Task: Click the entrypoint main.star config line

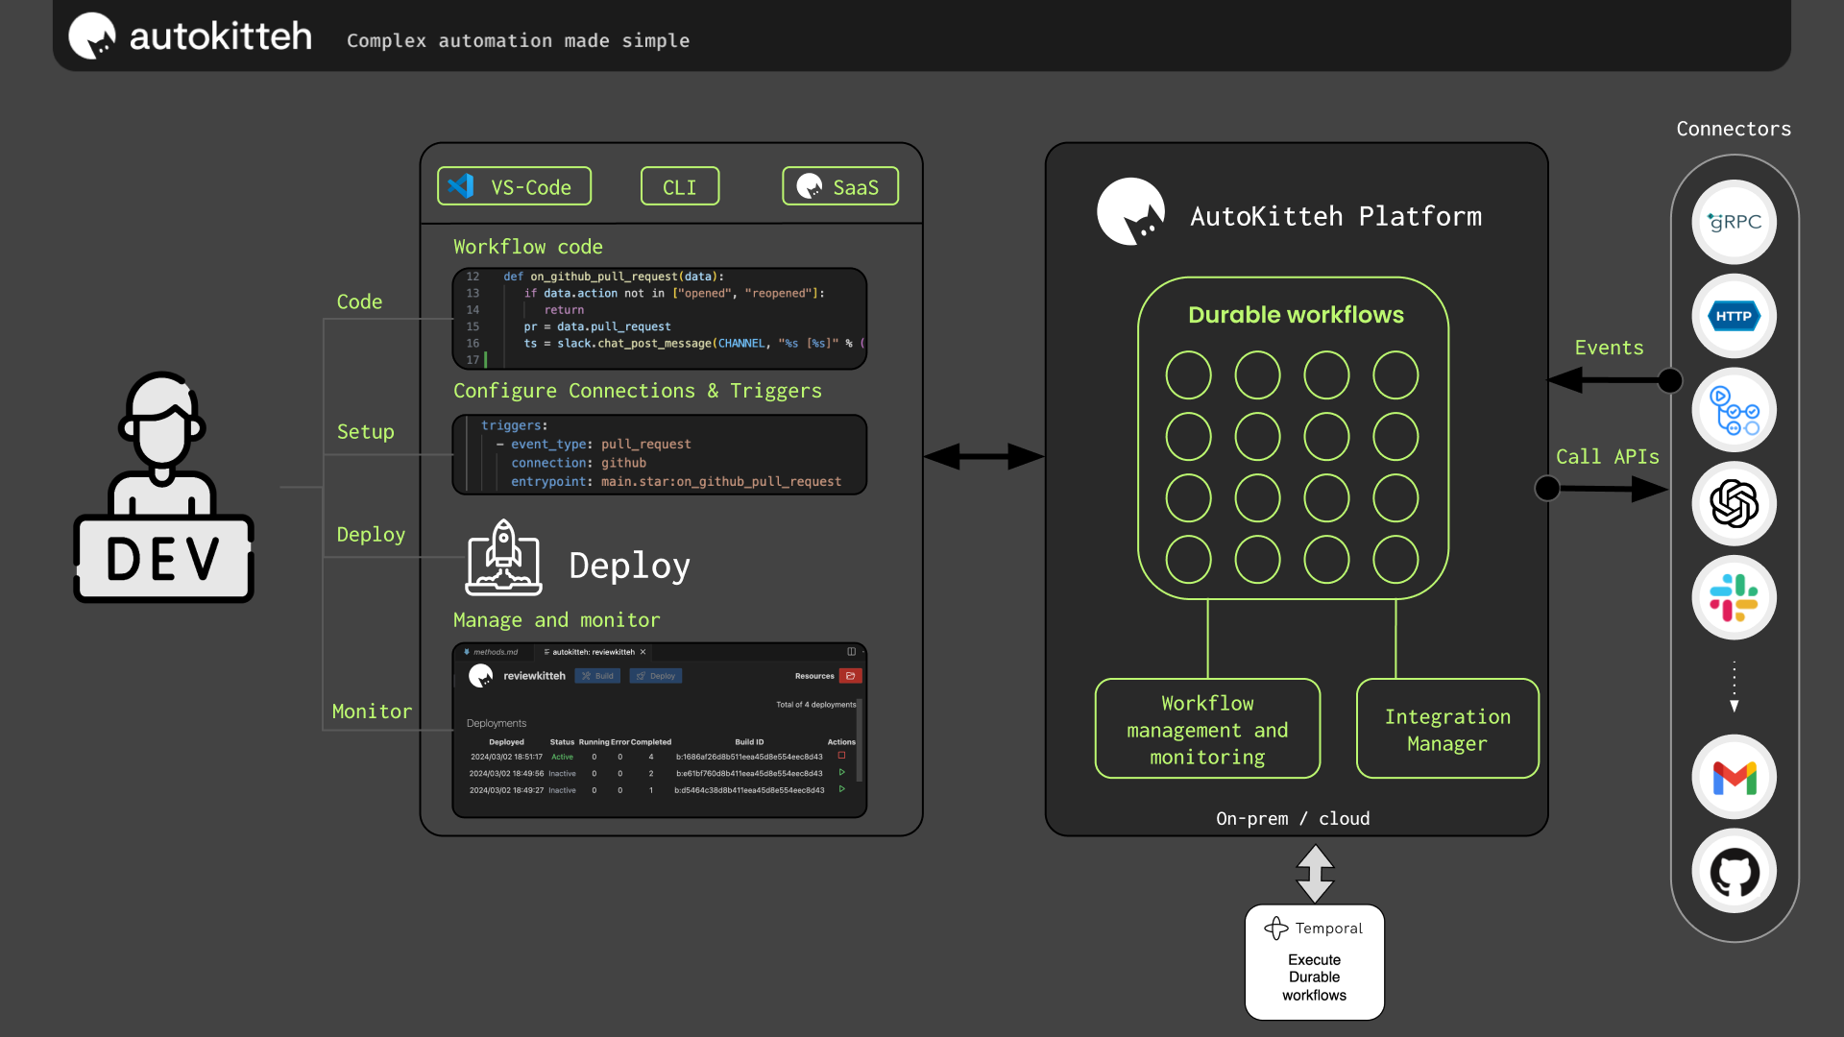Action: [x=675, y=481]
